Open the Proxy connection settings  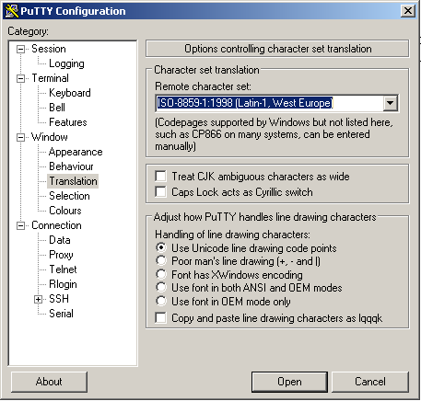[61, 255]
